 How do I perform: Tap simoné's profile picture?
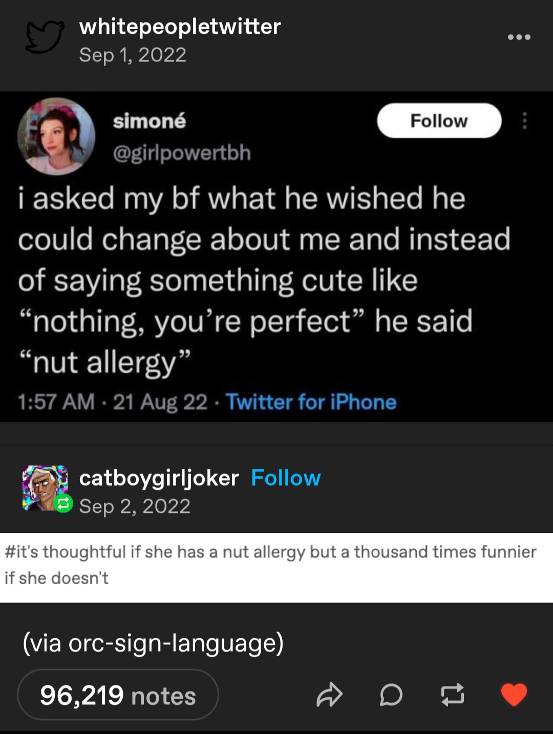pyautogui.click(x=56, y=136)
